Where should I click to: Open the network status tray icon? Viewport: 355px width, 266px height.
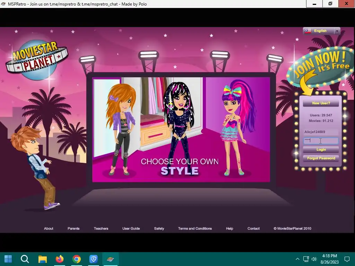coord(306,259)
